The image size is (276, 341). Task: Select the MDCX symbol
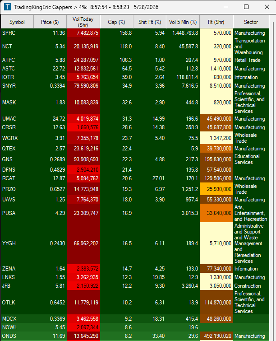click(x=9, y=318)
